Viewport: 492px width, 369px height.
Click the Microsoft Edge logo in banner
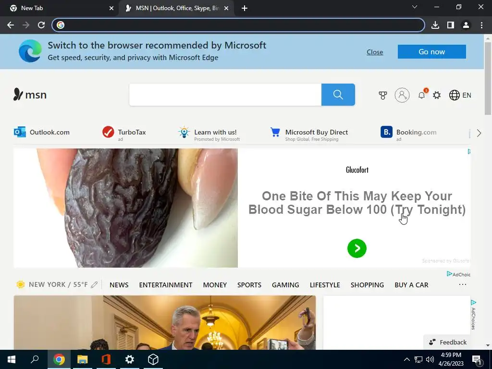[30, 51]
